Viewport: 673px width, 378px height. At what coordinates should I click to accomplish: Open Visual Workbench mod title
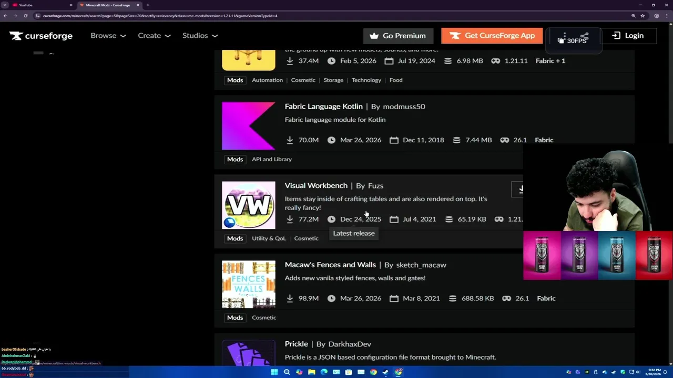tap(316, 185)
